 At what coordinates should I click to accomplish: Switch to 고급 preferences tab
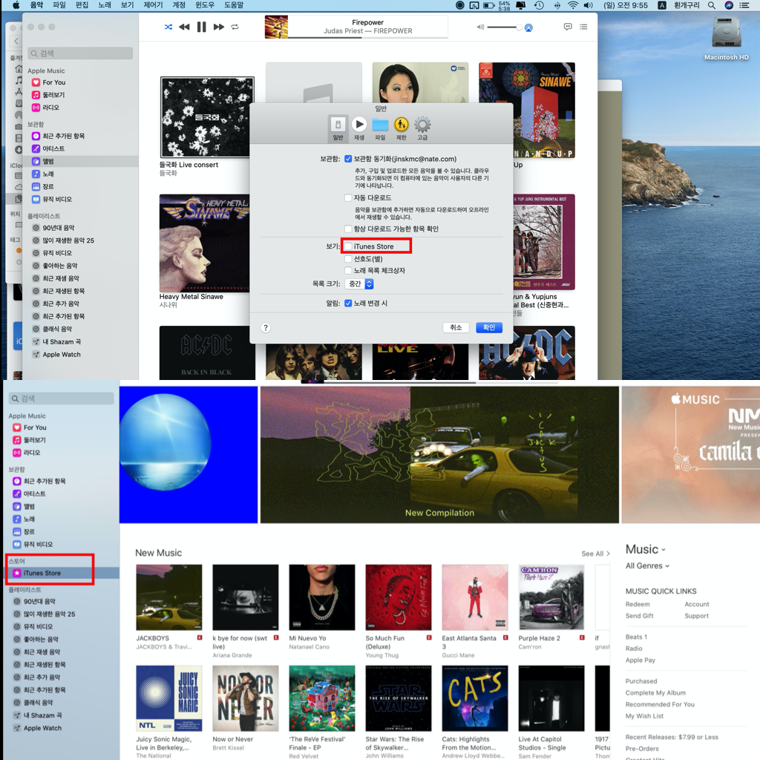click(422, 129)
